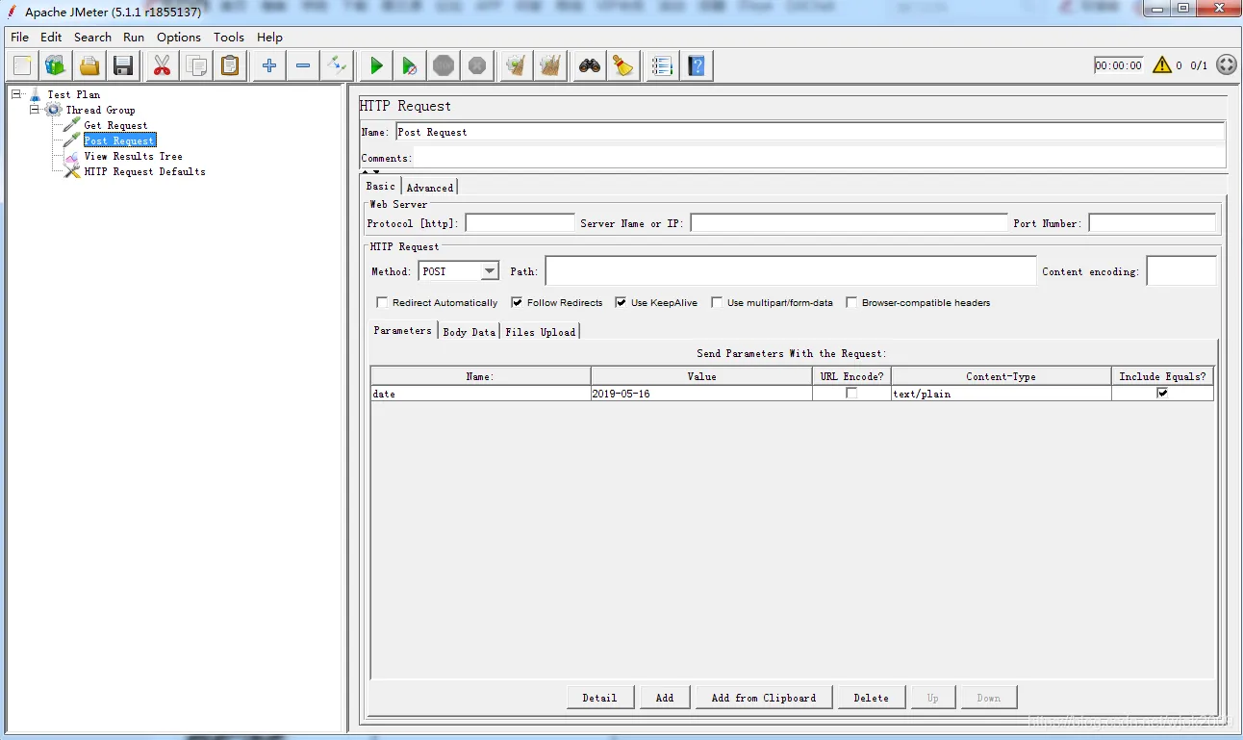Switch to the Advanced tab

point(429,188)
